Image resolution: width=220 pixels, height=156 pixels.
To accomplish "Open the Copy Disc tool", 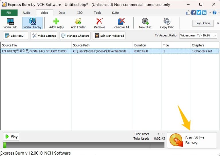I will click(167, 23).
